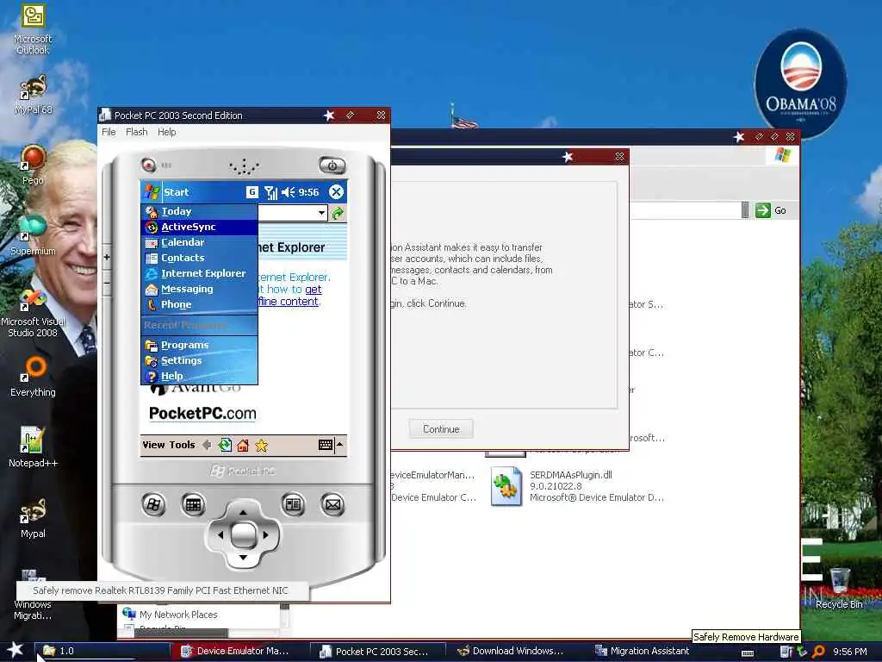The image size is (882, 662).
Task: Click the Go button in the background browser
Action: coord(771,210)
